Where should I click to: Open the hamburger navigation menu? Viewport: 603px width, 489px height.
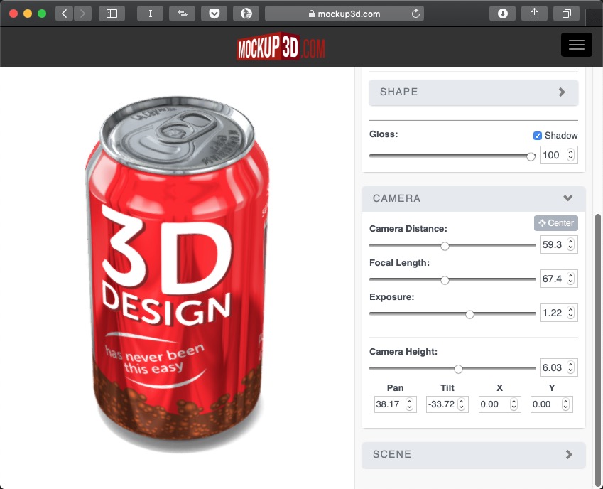click(576, 45)
